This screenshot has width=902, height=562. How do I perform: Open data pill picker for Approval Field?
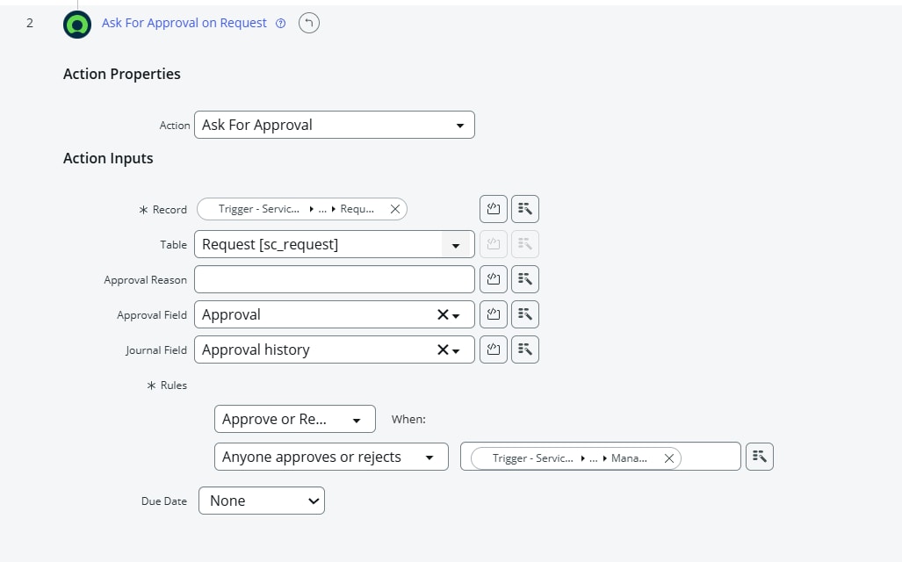pos(525,314)
